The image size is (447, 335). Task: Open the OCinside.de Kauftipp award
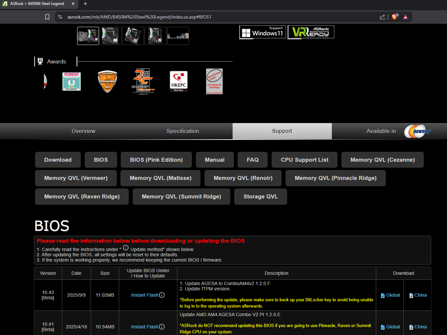point(214,81)
